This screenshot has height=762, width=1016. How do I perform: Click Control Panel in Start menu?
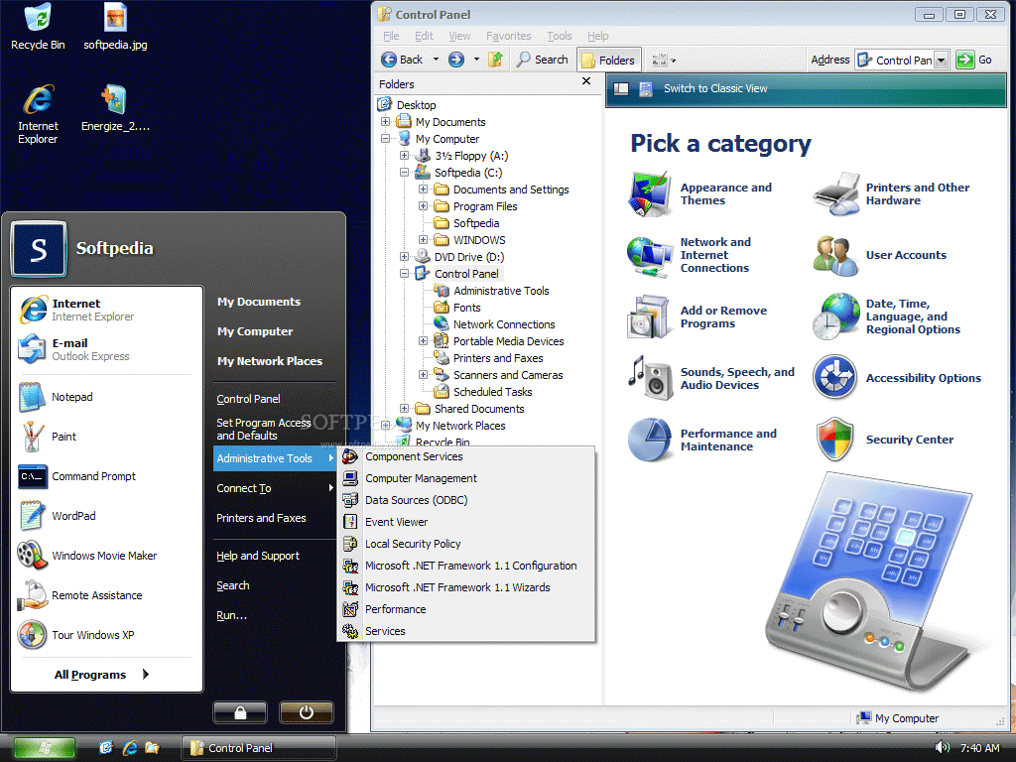click(248, 399)
